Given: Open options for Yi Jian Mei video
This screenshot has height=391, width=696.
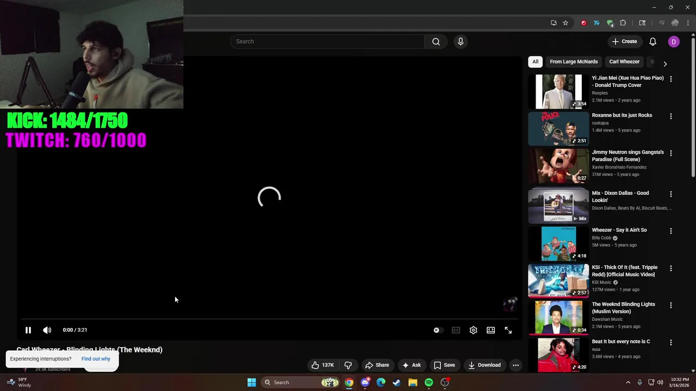Looking at the screenshot, I should click(671, 79).
